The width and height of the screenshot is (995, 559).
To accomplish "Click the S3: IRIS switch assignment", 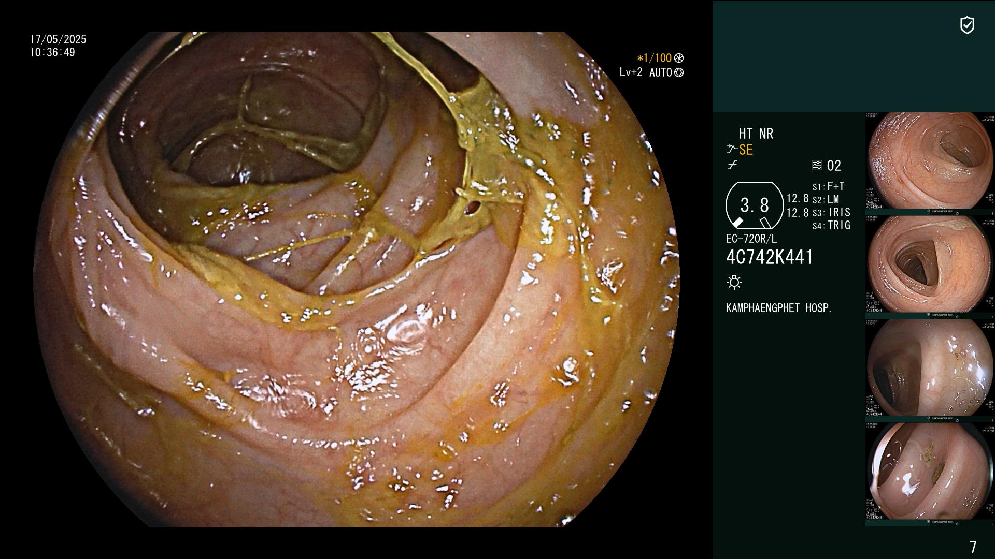I will pyautogui.click(x=832, y=212).
